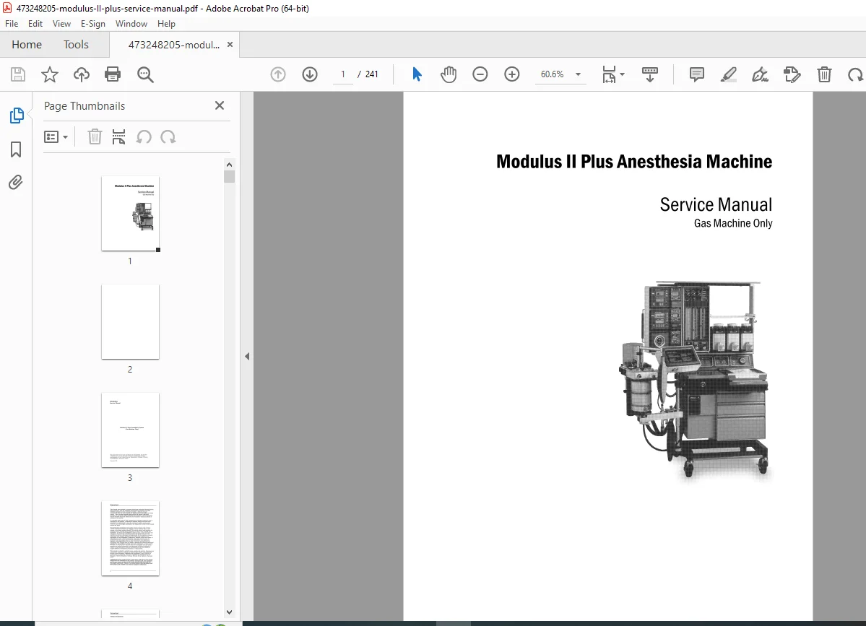
Task: Click the main toolbar Delete page trash icon
Action: coord(824,74)
